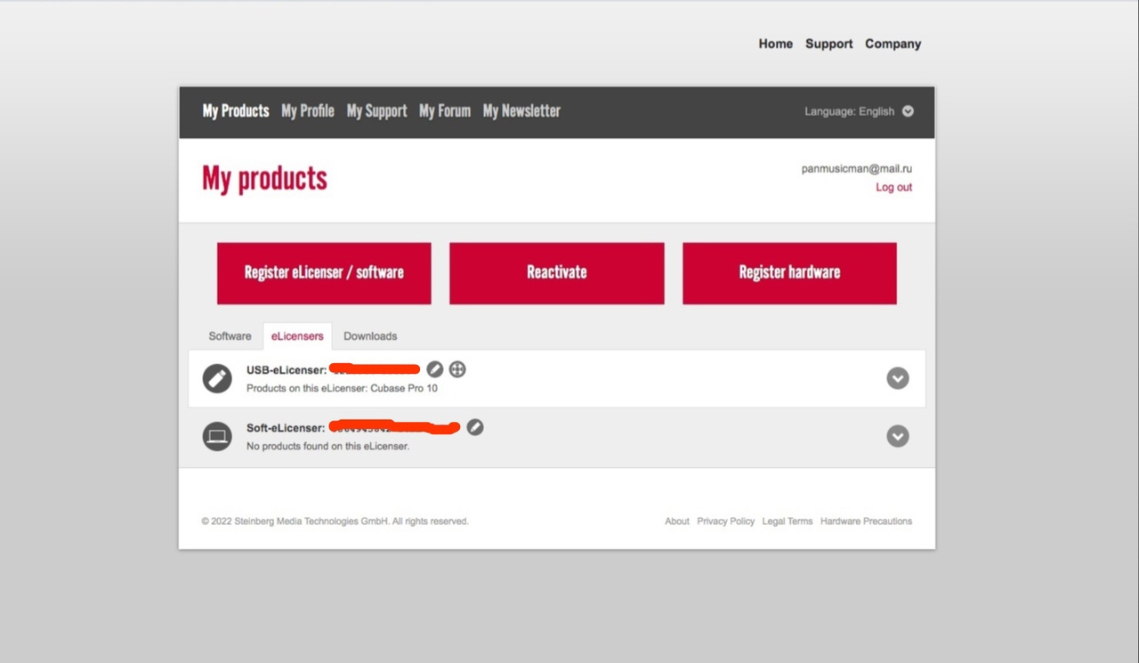
Task: Click the USB stick icon beside USB-eLicenser
Action: (x=217, y=378)
